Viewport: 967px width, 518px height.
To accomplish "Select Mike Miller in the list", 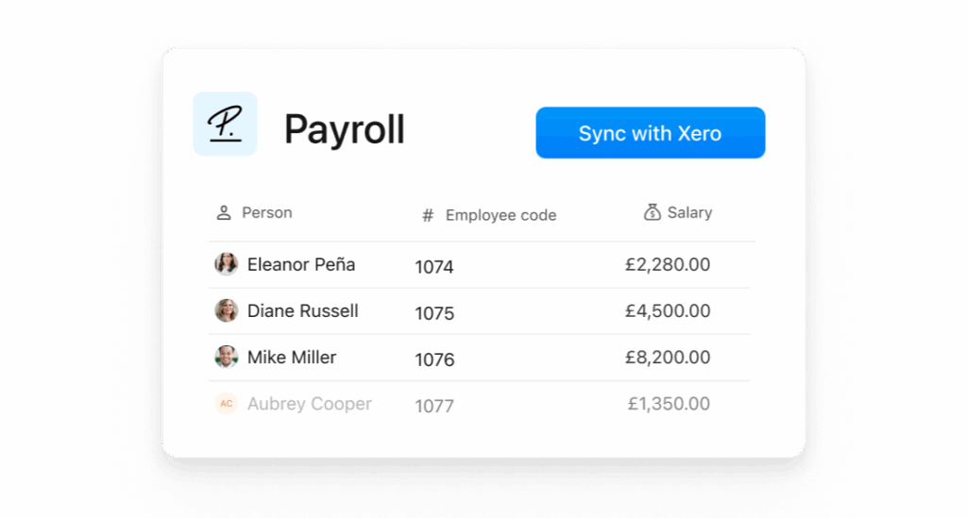I will (x=292, y=358).
